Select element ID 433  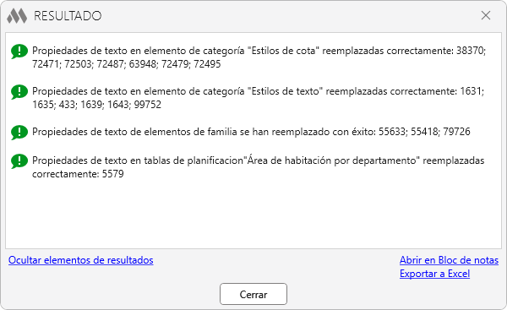pos(67,105)
